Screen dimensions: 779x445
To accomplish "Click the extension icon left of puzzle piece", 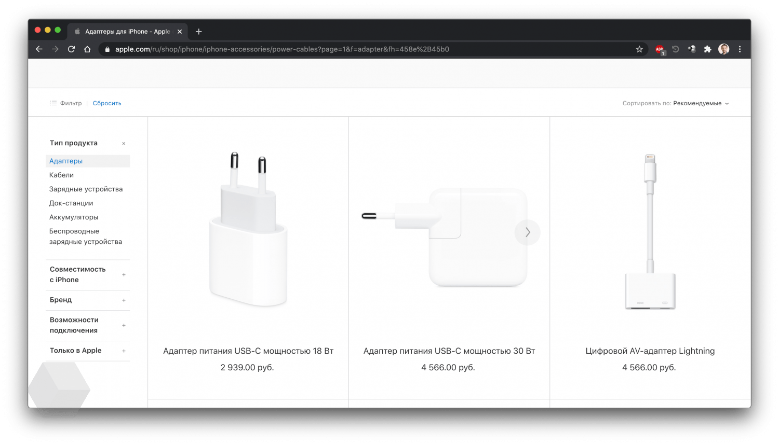I will (x=692, y=49).
